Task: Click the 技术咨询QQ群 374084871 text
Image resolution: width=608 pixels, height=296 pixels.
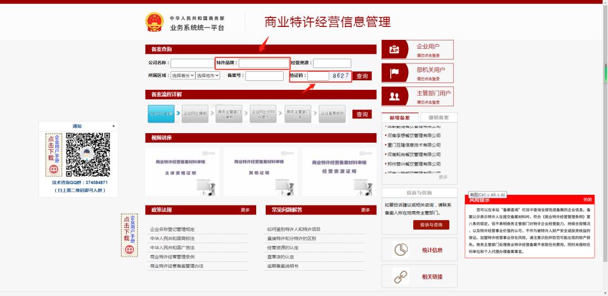Action: point(79,182)
